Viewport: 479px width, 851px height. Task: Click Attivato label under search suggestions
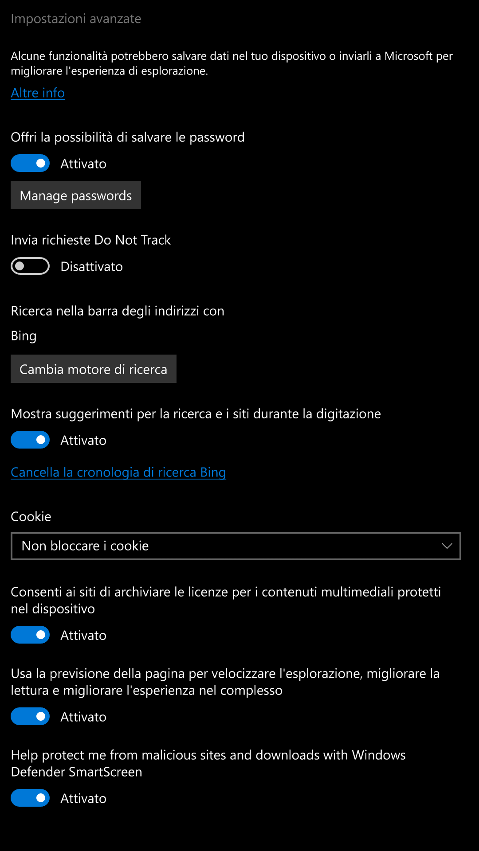coord(83,441)
